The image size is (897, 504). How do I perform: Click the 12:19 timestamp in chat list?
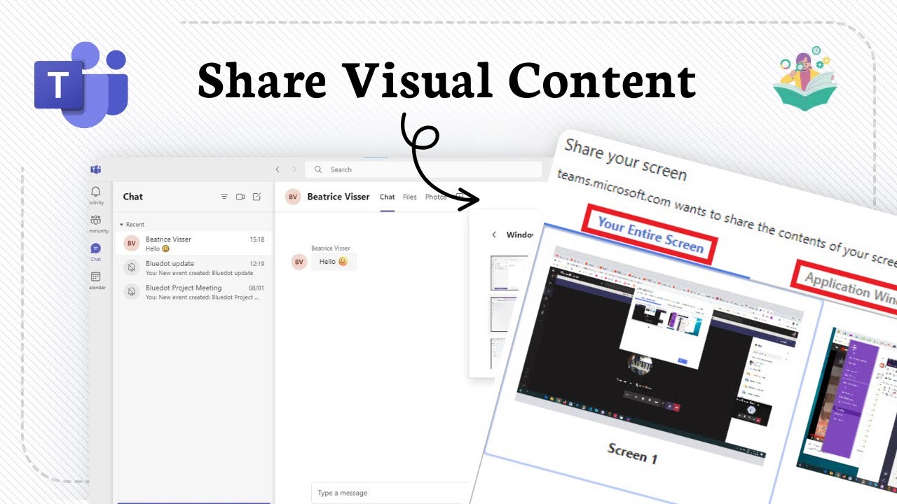(257, 264)
